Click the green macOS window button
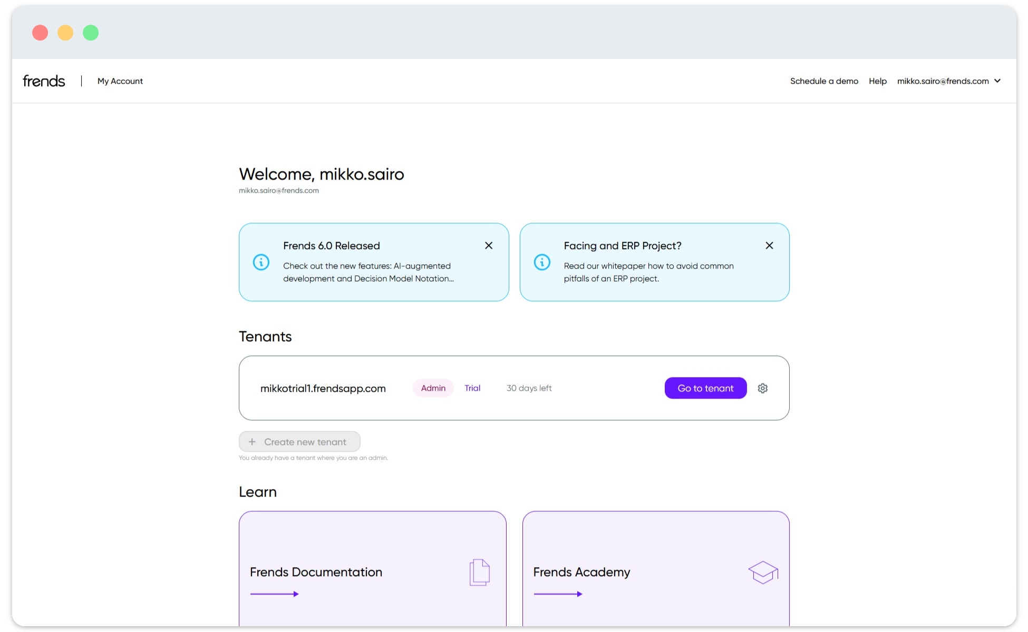 point(90,32)
